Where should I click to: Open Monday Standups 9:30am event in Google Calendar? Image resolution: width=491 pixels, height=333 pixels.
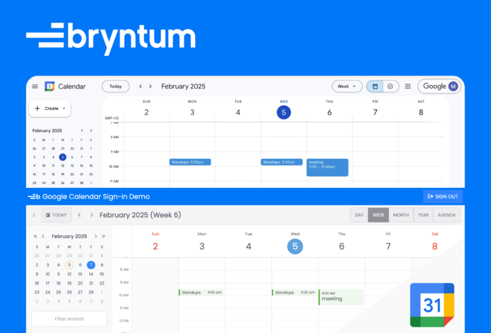[190, 162]
